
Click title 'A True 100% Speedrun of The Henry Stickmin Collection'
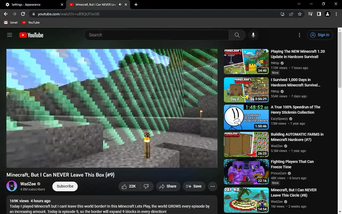coord(296,110)
